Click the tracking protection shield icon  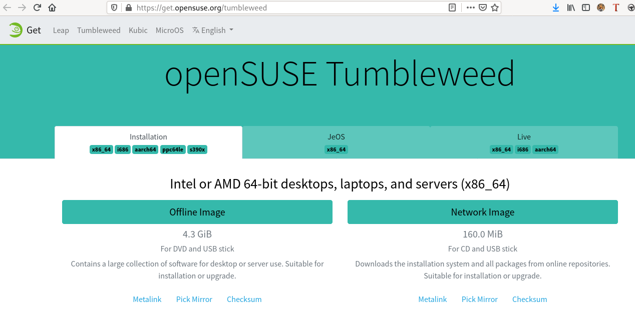click(114, 7)
